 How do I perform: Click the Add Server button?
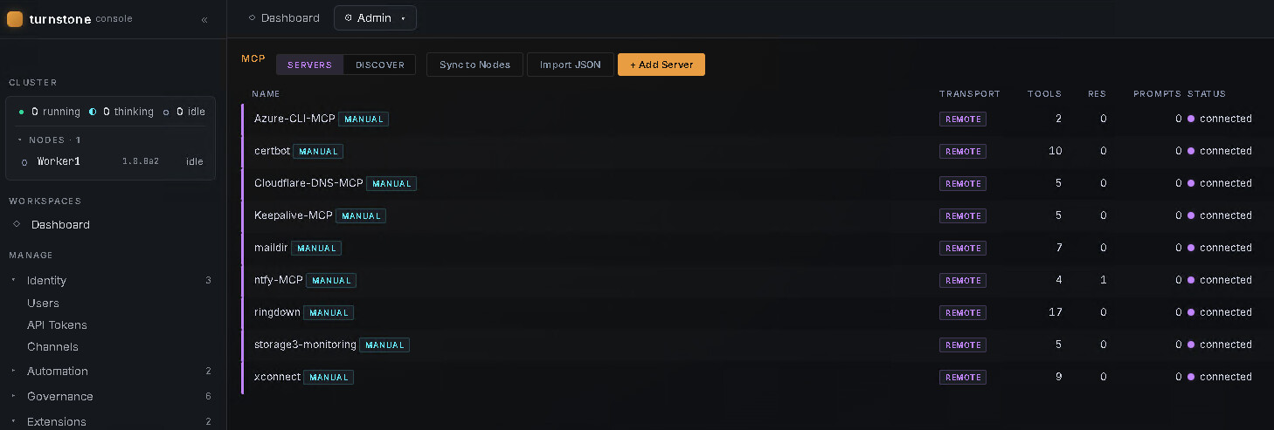661,65
